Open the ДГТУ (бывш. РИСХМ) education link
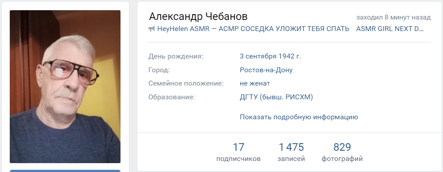 point(276,97)
